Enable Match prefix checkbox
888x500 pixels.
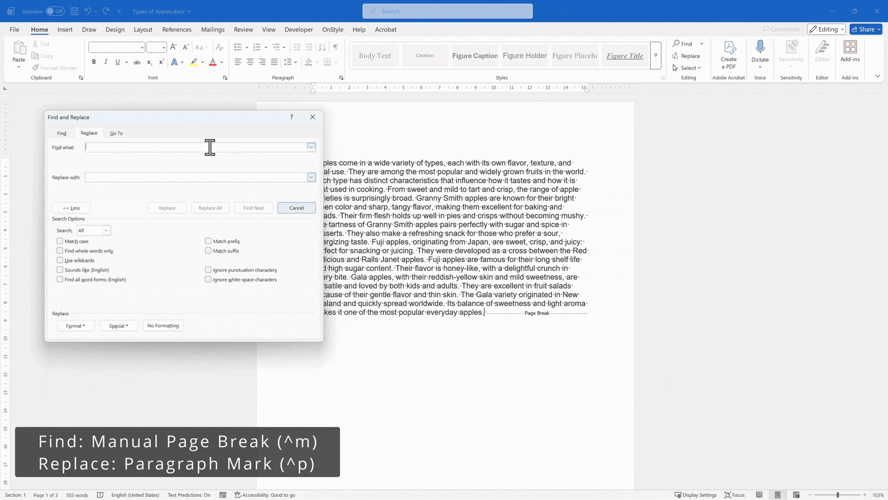tap(208, 241)
